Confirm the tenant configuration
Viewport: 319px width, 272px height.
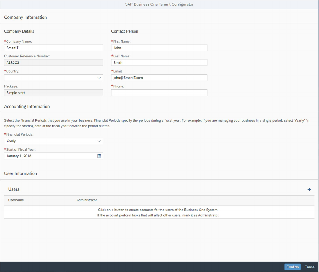tap(292, 267)
